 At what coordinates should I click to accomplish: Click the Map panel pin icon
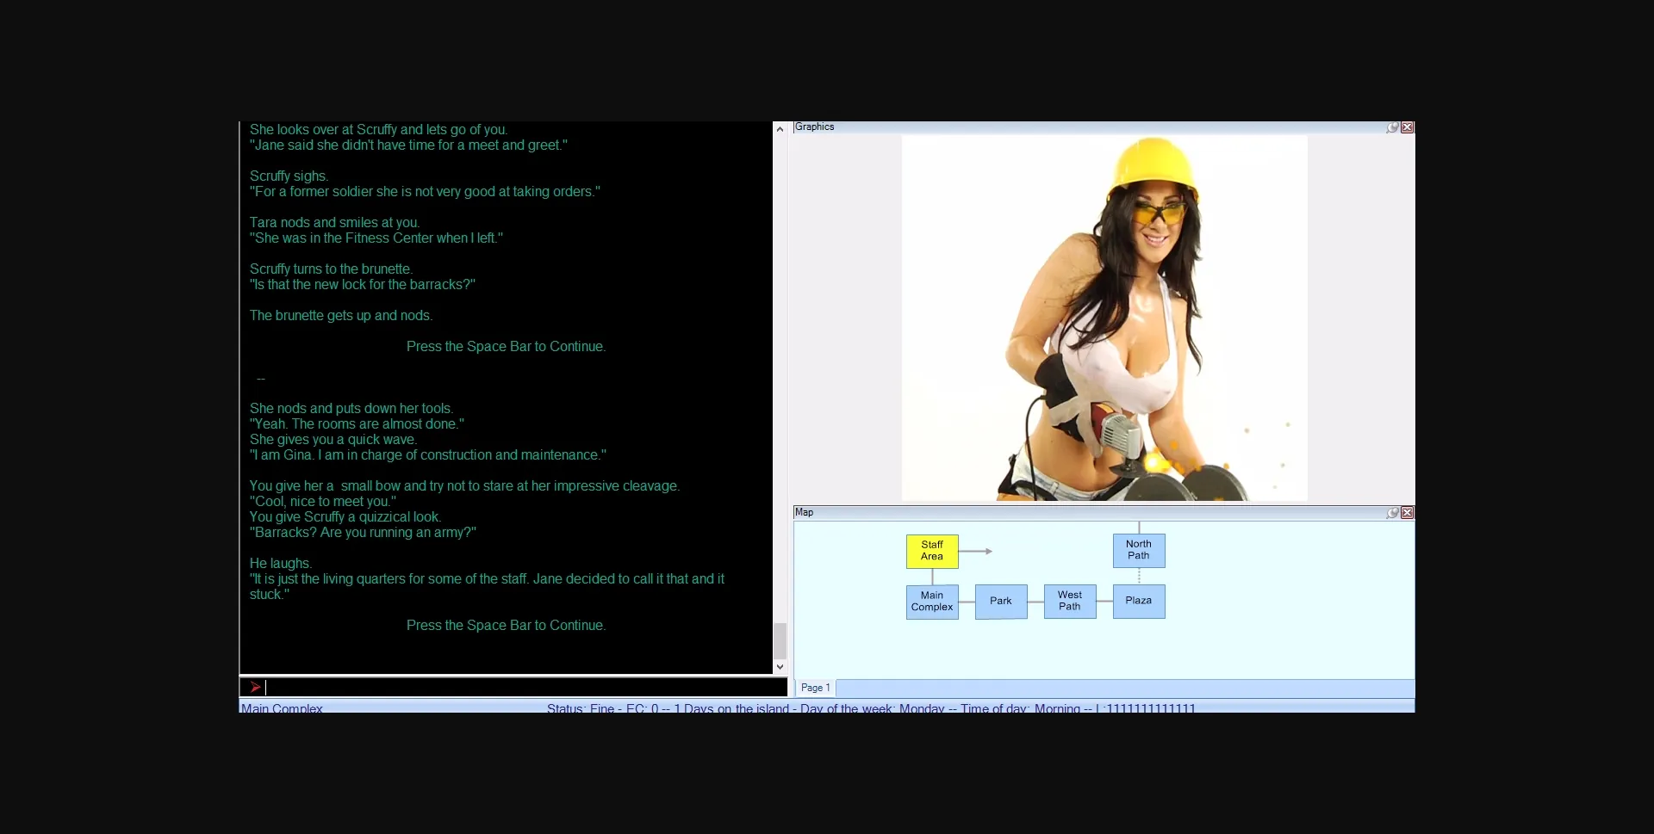point(1392,513)
